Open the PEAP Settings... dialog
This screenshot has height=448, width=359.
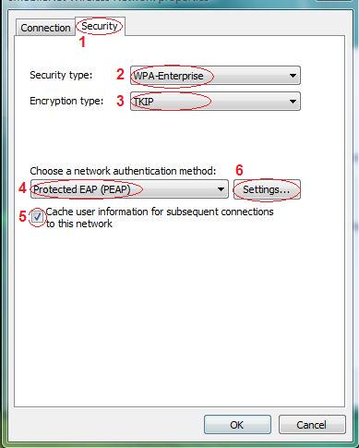[267, 189]
